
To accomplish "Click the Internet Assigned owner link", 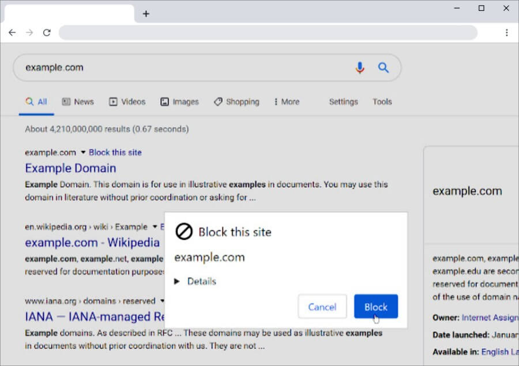I will 490,318.
